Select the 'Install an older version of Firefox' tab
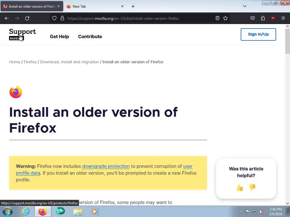Viewport: 290px width, 217px height. point(32,6)
